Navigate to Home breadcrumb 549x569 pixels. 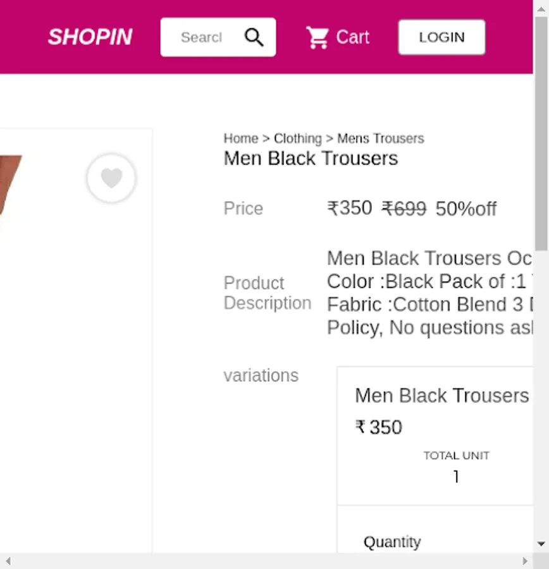[x=241, y=138]
